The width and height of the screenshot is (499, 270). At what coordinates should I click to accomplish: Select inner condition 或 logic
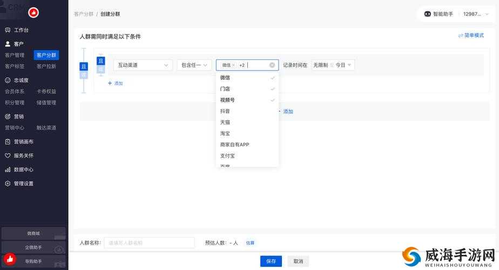click(100, 69)
